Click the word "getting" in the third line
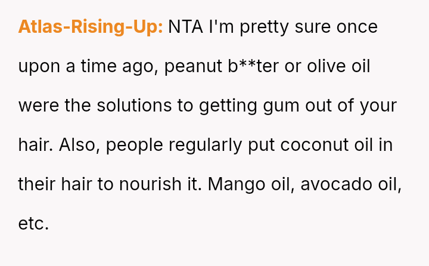The image size is (429, 266). point(228,106)
